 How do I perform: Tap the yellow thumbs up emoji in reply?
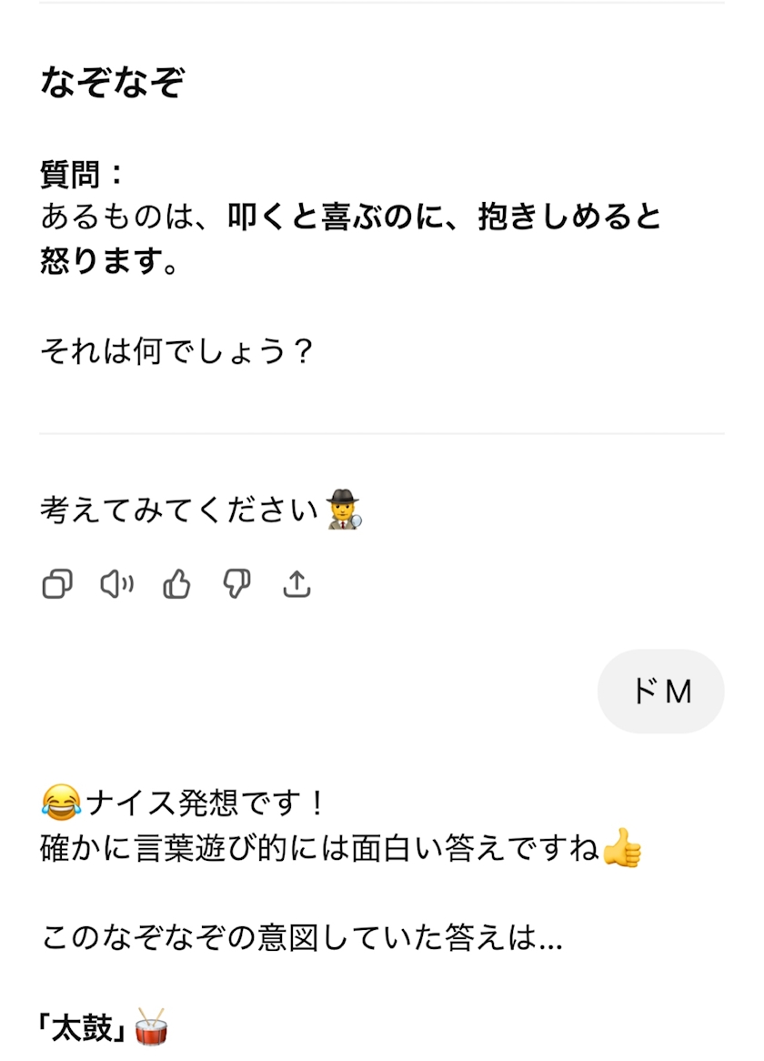point(622,848)
